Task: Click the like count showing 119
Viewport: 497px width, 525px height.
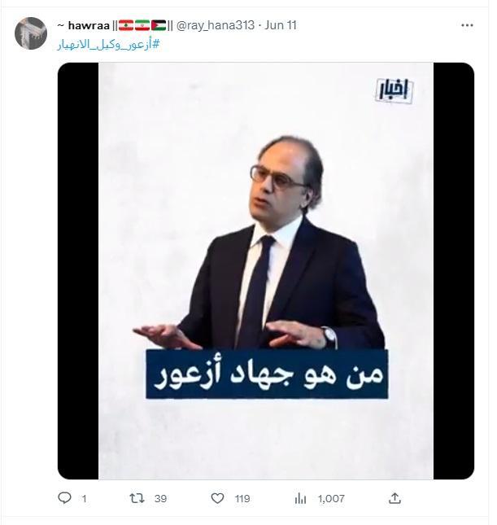Action: (x=242, y=499)
